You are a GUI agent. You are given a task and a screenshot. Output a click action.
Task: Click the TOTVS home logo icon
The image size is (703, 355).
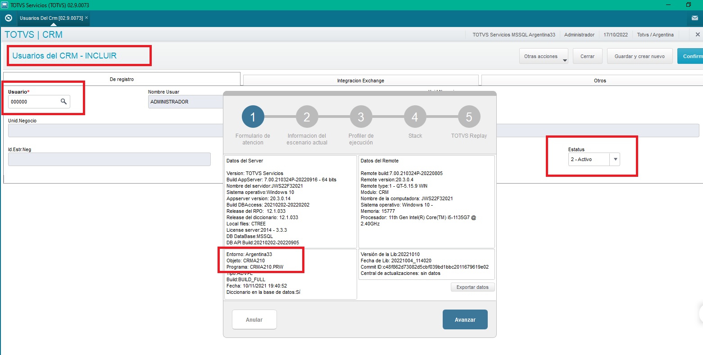[8, 18]
